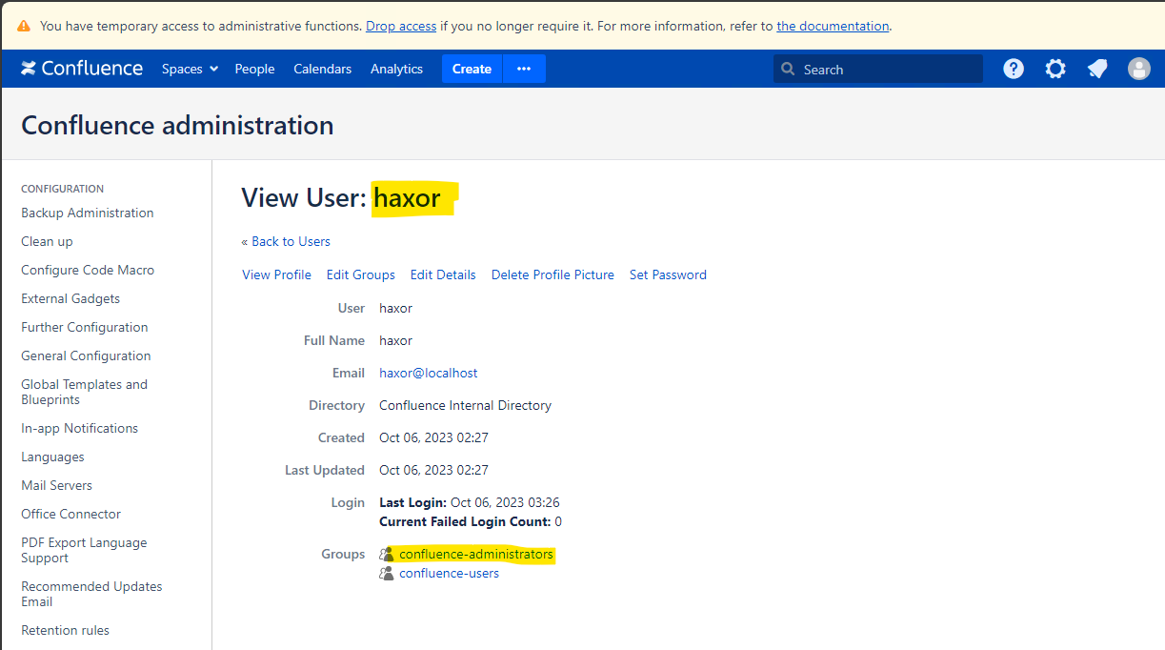Open Clean up in sidebar
Image resolution: width=1165 pixels, height=650 pixels.
(x=47, y=241)
